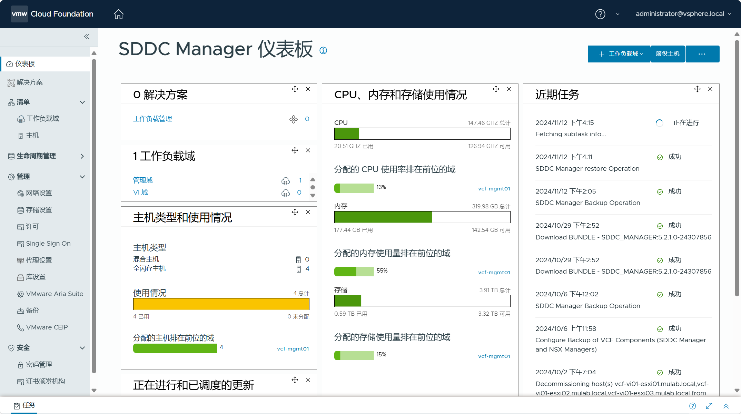
Task: Switch to the 任务 tab at the bottom
Action: pyautogui.click(x=24, y=405)
